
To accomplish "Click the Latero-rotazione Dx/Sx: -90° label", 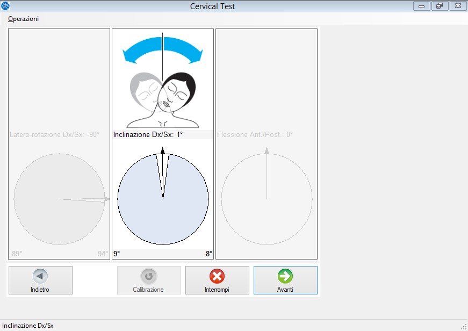I will point(54,135).
